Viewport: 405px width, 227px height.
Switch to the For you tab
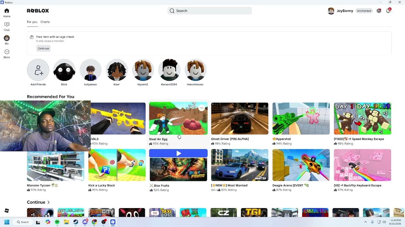(x=32, y=22)
